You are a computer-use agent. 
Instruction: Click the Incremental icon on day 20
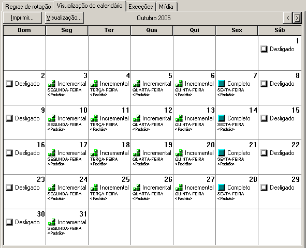[179, 153]
